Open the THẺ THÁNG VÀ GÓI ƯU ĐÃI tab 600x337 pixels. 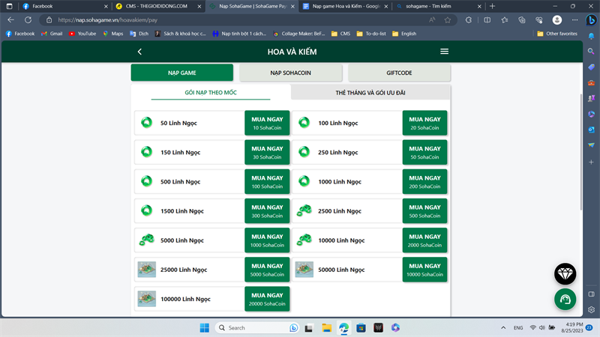tap(370, 92)
